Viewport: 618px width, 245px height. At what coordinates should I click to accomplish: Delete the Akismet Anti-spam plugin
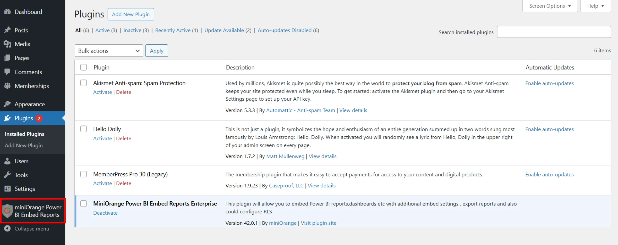(124, 92)
